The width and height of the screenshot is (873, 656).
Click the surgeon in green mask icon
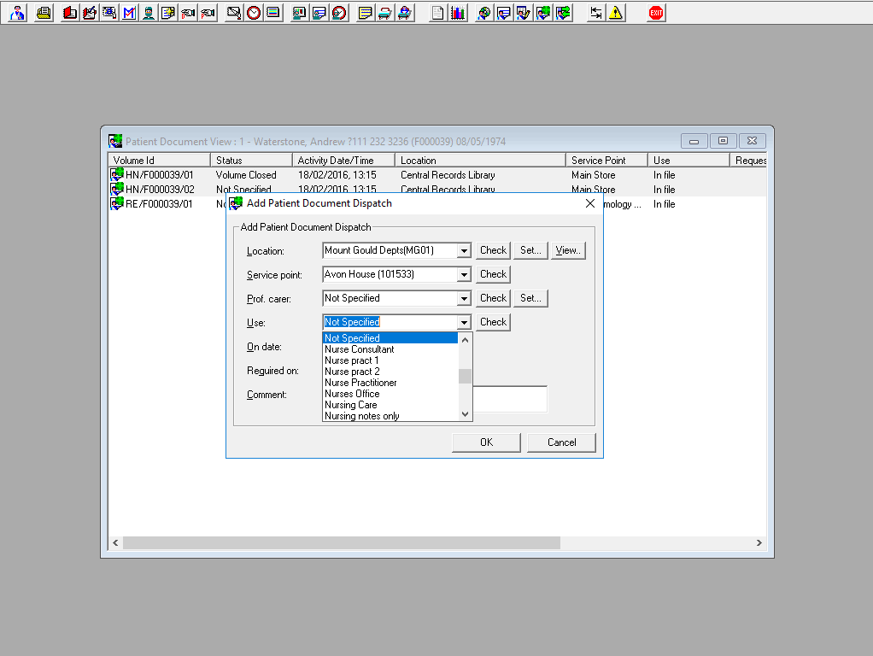click(x=149, y=13)
